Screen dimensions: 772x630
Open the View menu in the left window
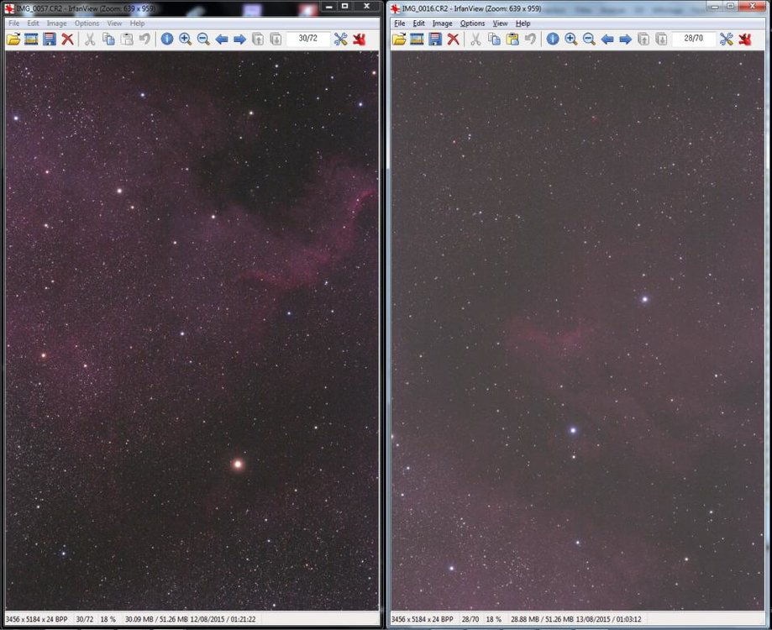113,23
